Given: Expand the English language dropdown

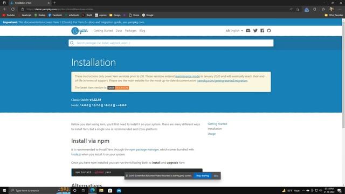Looking at the screenshot, I should pos(234,31).
